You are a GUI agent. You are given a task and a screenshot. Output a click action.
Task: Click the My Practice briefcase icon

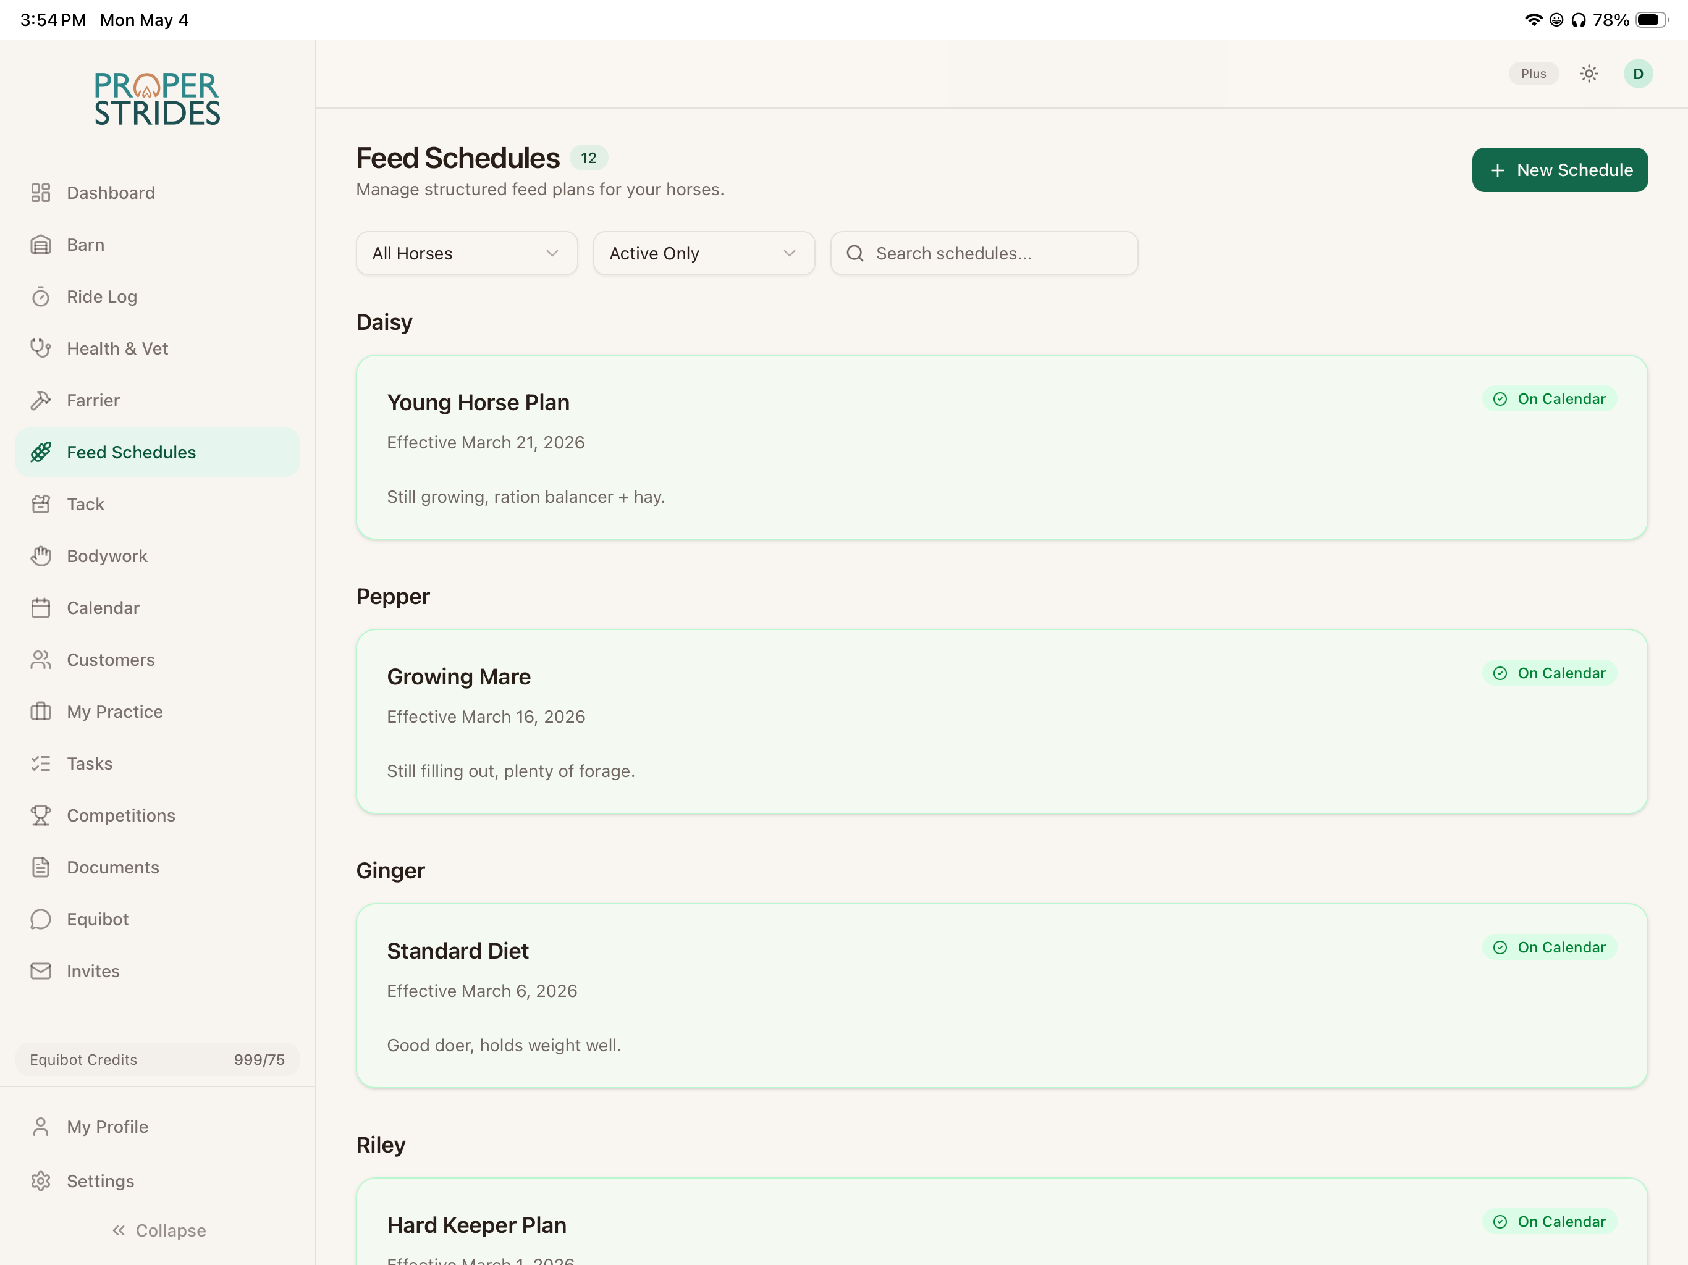(x=40, y=712)
